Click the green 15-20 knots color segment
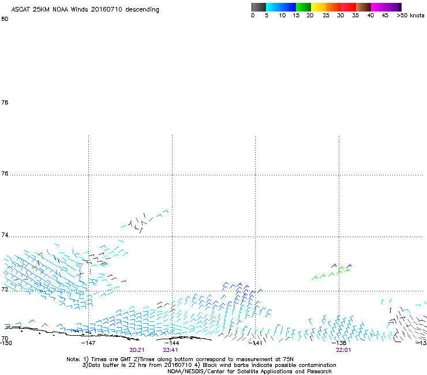The width and height of the screenshot is (427, 375). pyautogui.click(x=304, y=7)
